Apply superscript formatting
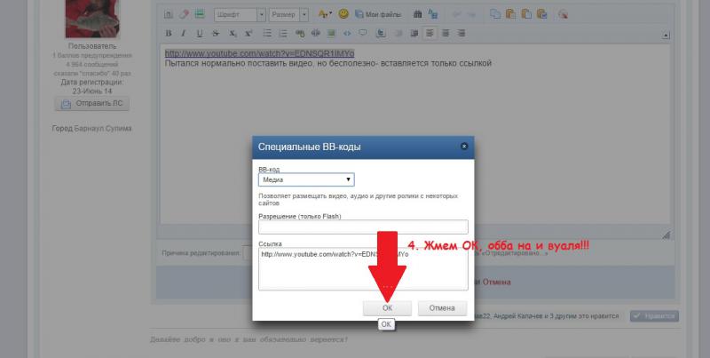This screenshot has height=358, width=710. (248, 33)
